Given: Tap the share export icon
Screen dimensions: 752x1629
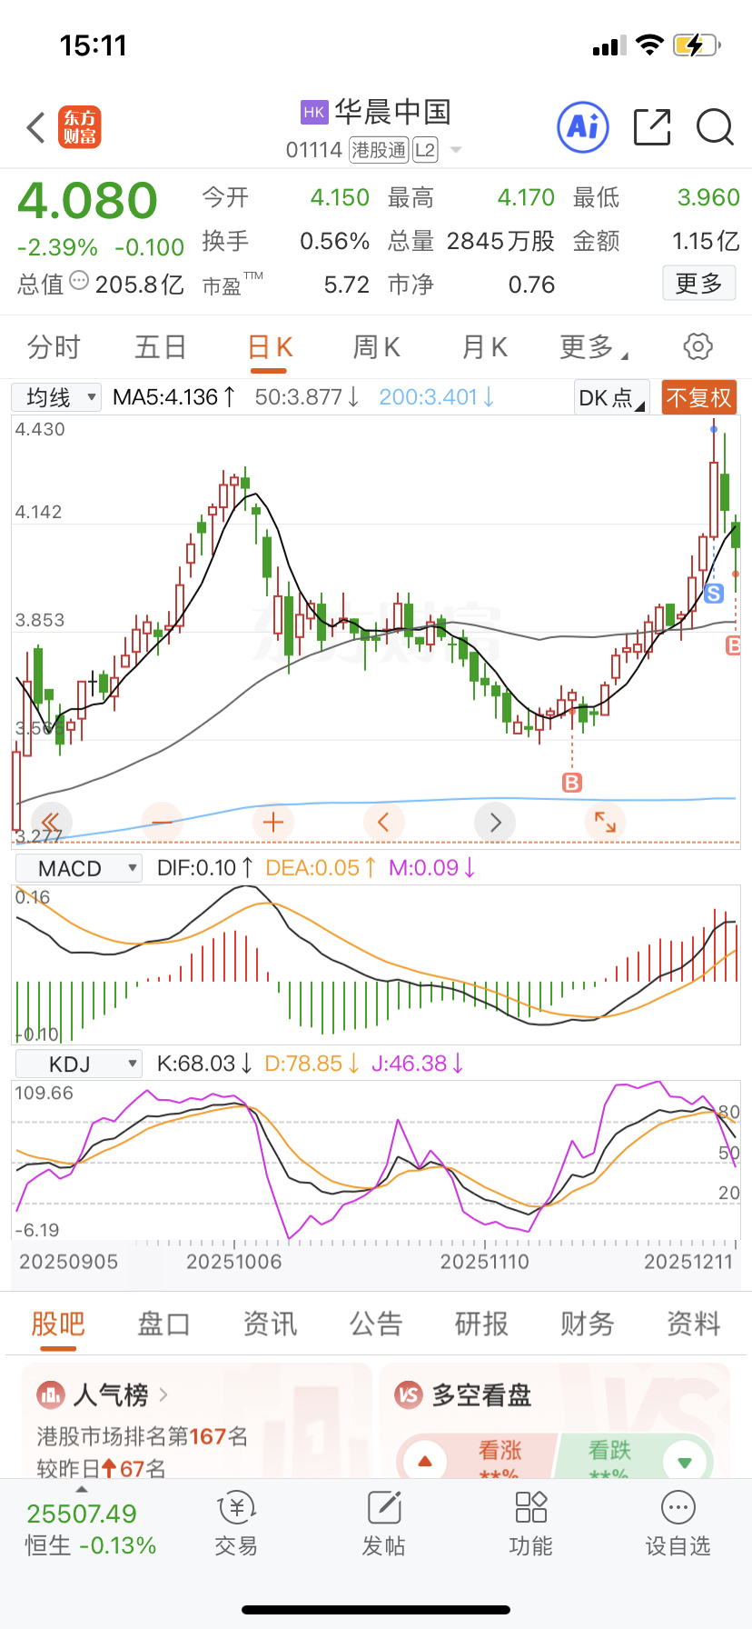Looking at the screenshot, I should tap(652, 127).
